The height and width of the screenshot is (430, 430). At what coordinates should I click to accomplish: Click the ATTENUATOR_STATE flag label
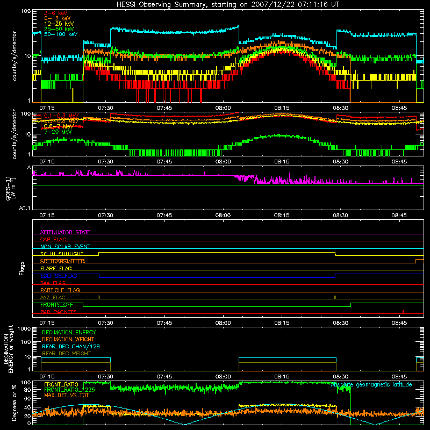pyautogui.click(x=65, y=232)
